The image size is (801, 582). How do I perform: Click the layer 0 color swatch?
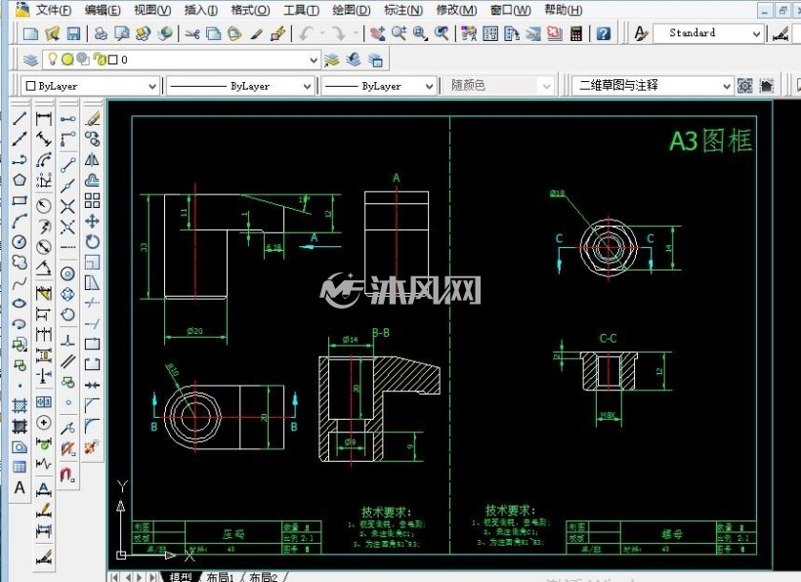point(113,60)
